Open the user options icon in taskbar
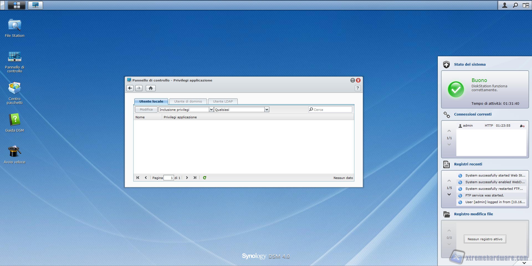Image resolution: width=532 pixels, height=266 pixels. pyautogui.click(x=505, y=5)
